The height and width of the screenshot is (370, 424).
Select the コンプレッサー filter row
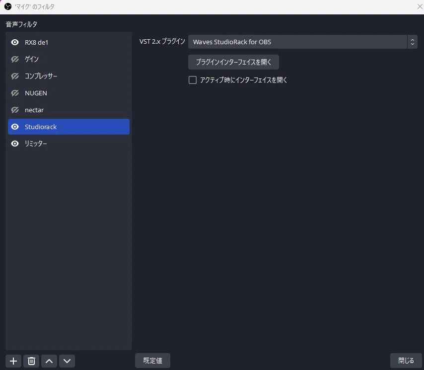(x=69, y=76)
